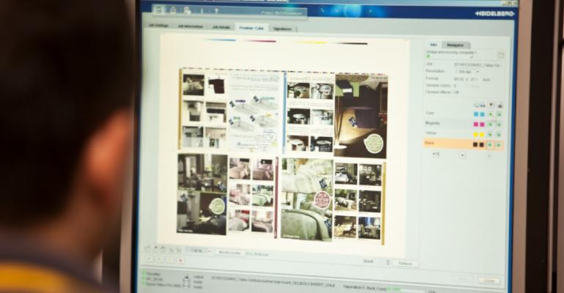The height and width of the screenshot is (293, 564).
Task: Toggle the left green checkbox in Cyan row
Action: pyautogui.click(x=490, y=114)
